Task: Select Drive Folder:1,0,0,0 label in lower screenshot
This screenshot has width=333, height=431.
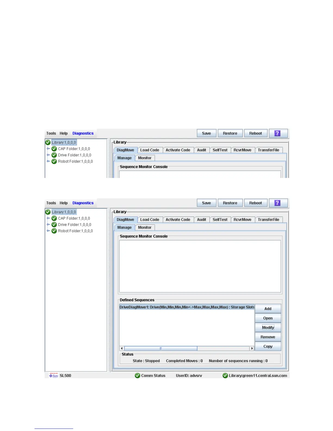Action: pyautogui.click(x=75, y=224)
